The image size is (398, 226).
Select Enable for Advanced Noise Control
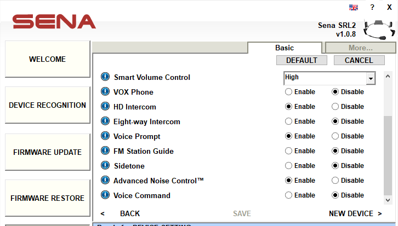288,181
